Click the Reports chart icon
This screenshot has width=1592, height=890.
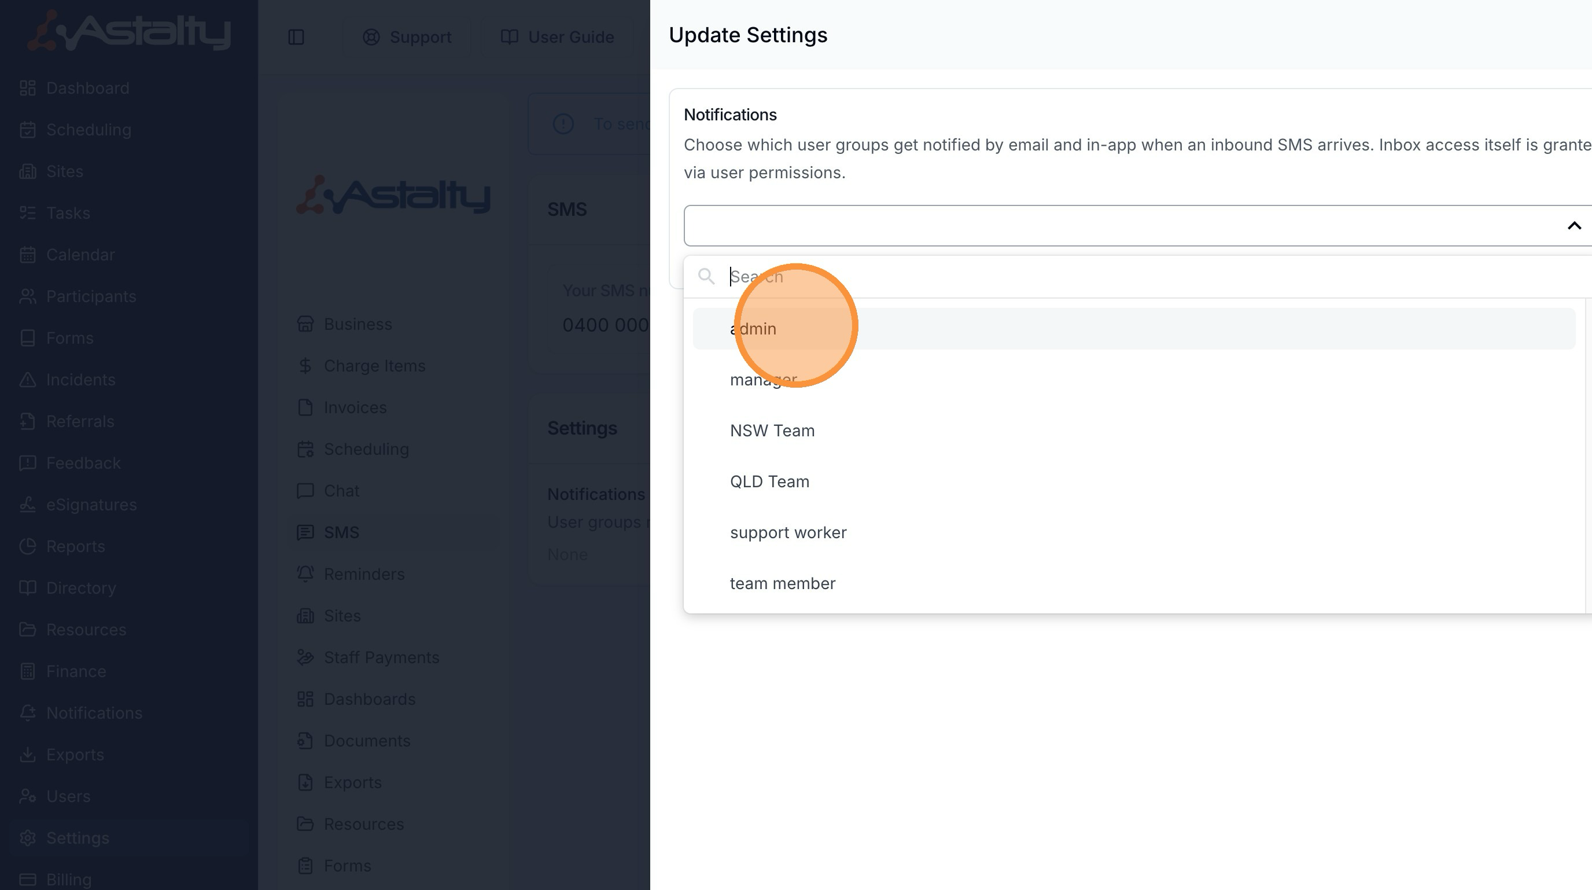click(x=27, y=546)
